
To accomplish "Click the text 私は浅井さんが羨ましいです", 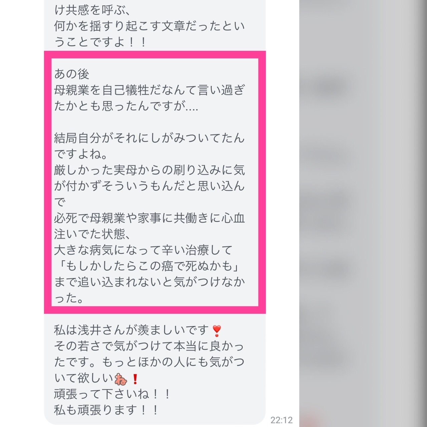I will pos(131,330).
